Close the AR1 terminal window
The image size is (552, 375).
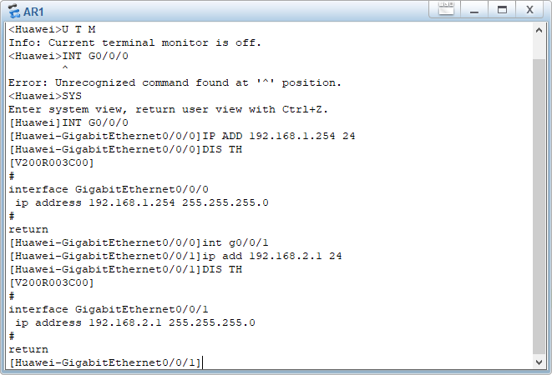[x=529, y=9]
